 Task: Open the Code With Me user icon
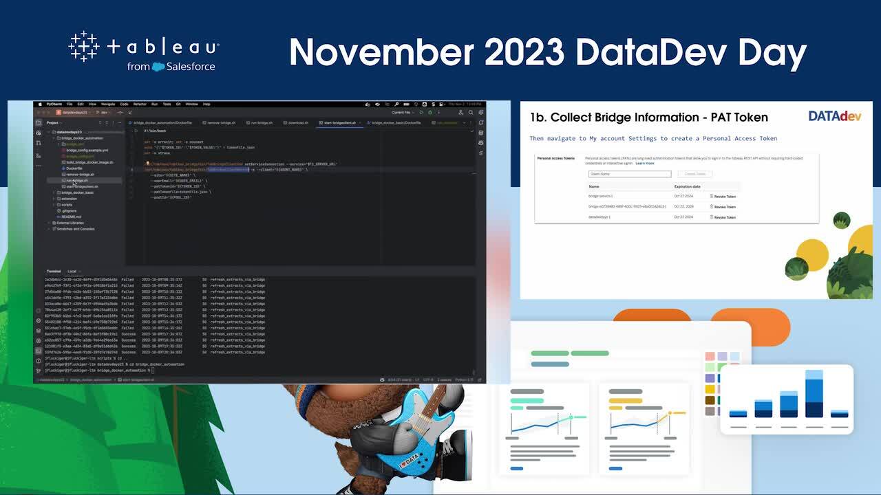click(460, 113)
